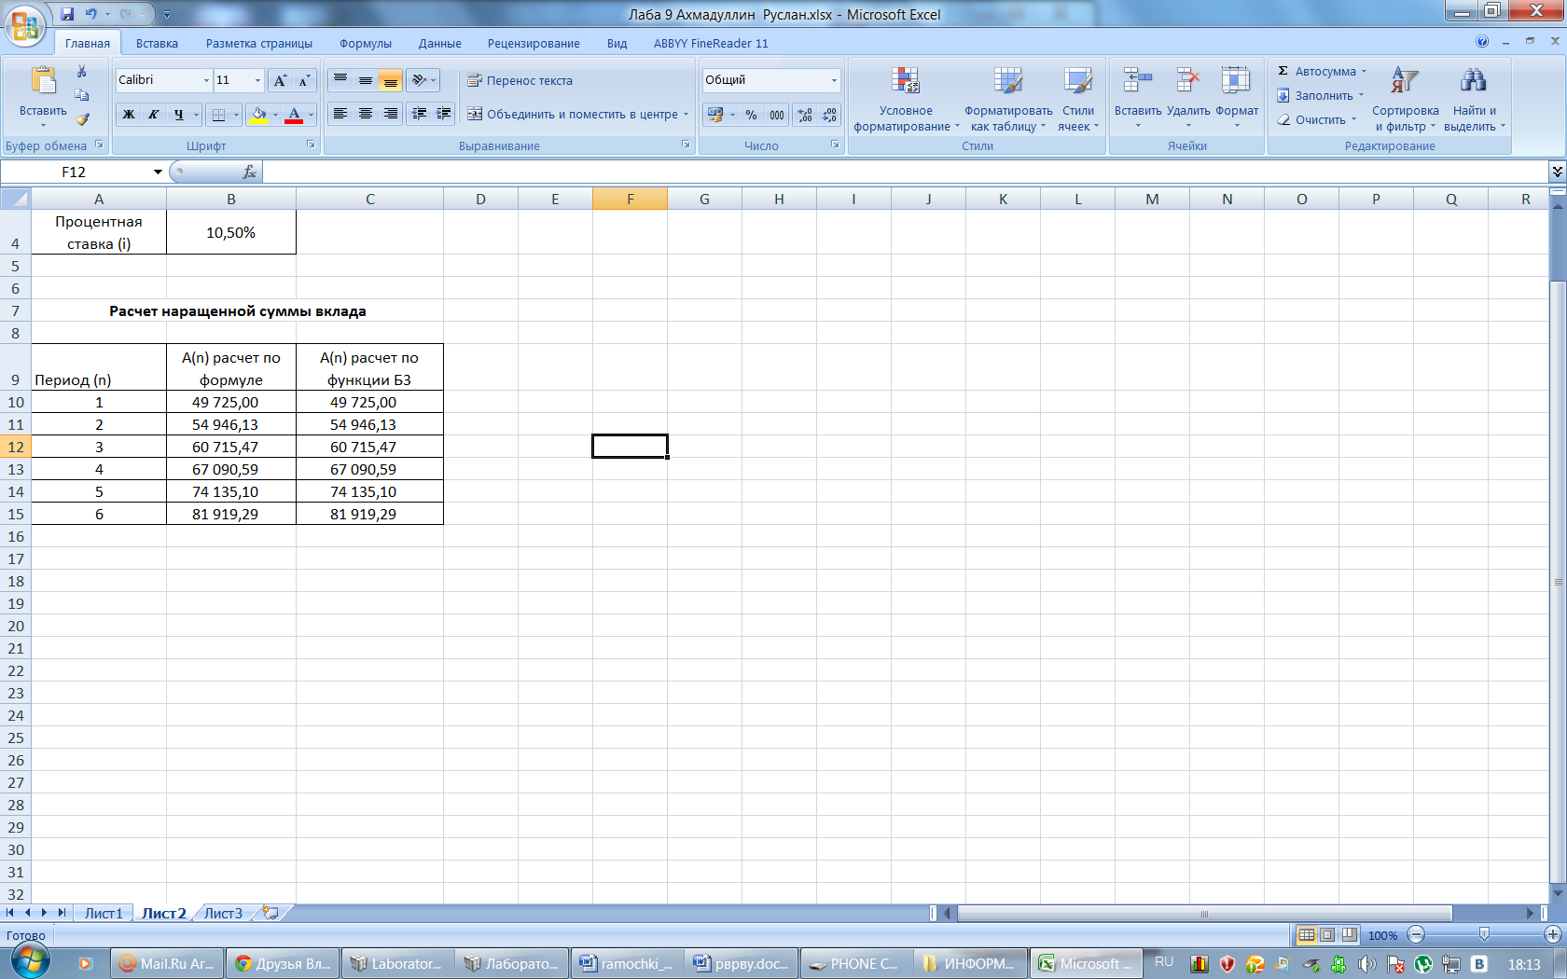Click the Windows Start button
This screenshot has height=979, width=1567.
coord(29,959)
